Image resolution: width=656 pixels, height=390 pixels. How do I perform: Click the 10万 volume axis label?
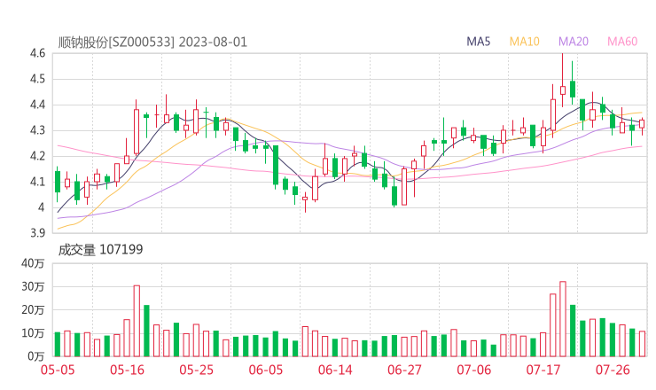coord(33,333)
